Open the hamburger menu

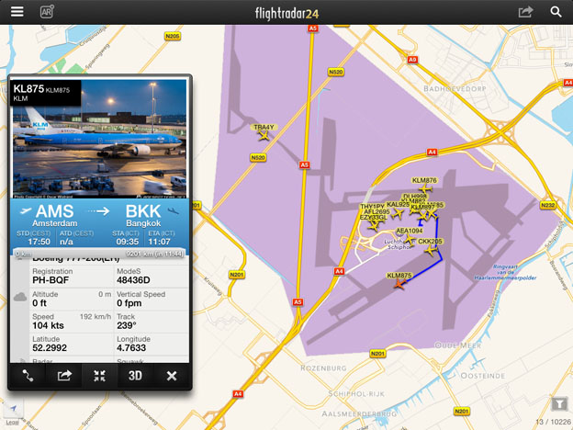17,12
